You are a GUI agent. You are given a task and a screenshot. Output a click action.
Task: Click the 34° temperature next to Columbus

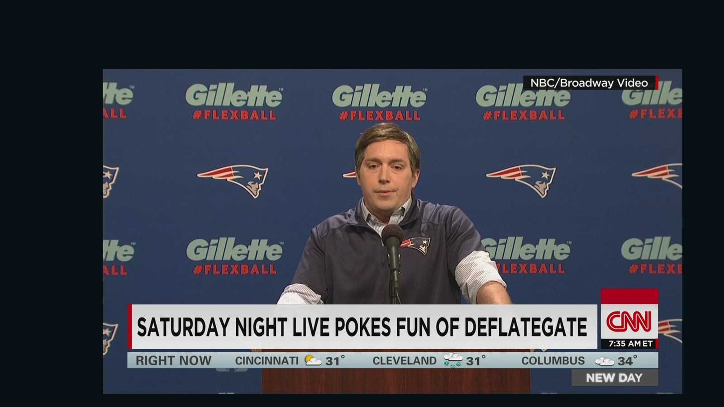tap(628, 361)
